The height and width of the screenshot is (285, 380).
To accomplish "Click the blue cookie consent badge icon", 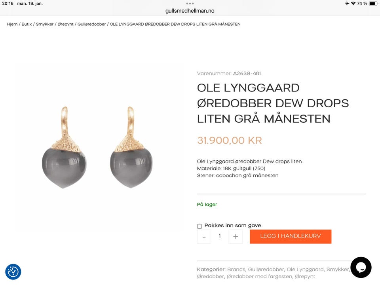I will [13, 272].
